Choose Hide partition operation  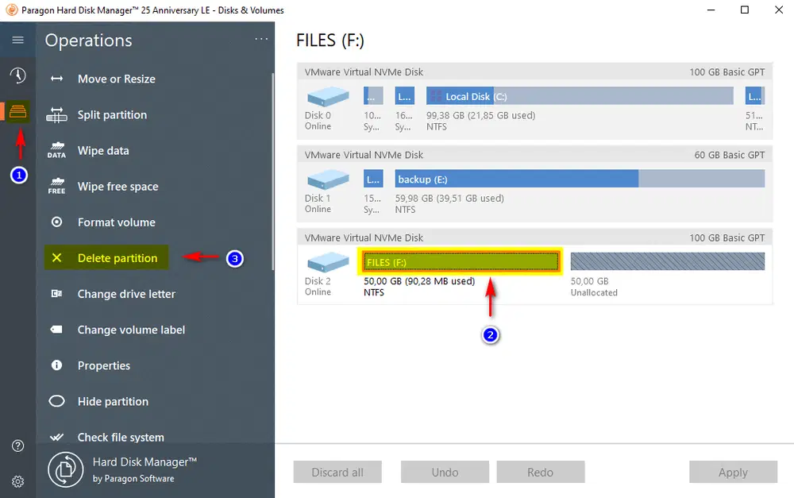(x=113, y=401)
